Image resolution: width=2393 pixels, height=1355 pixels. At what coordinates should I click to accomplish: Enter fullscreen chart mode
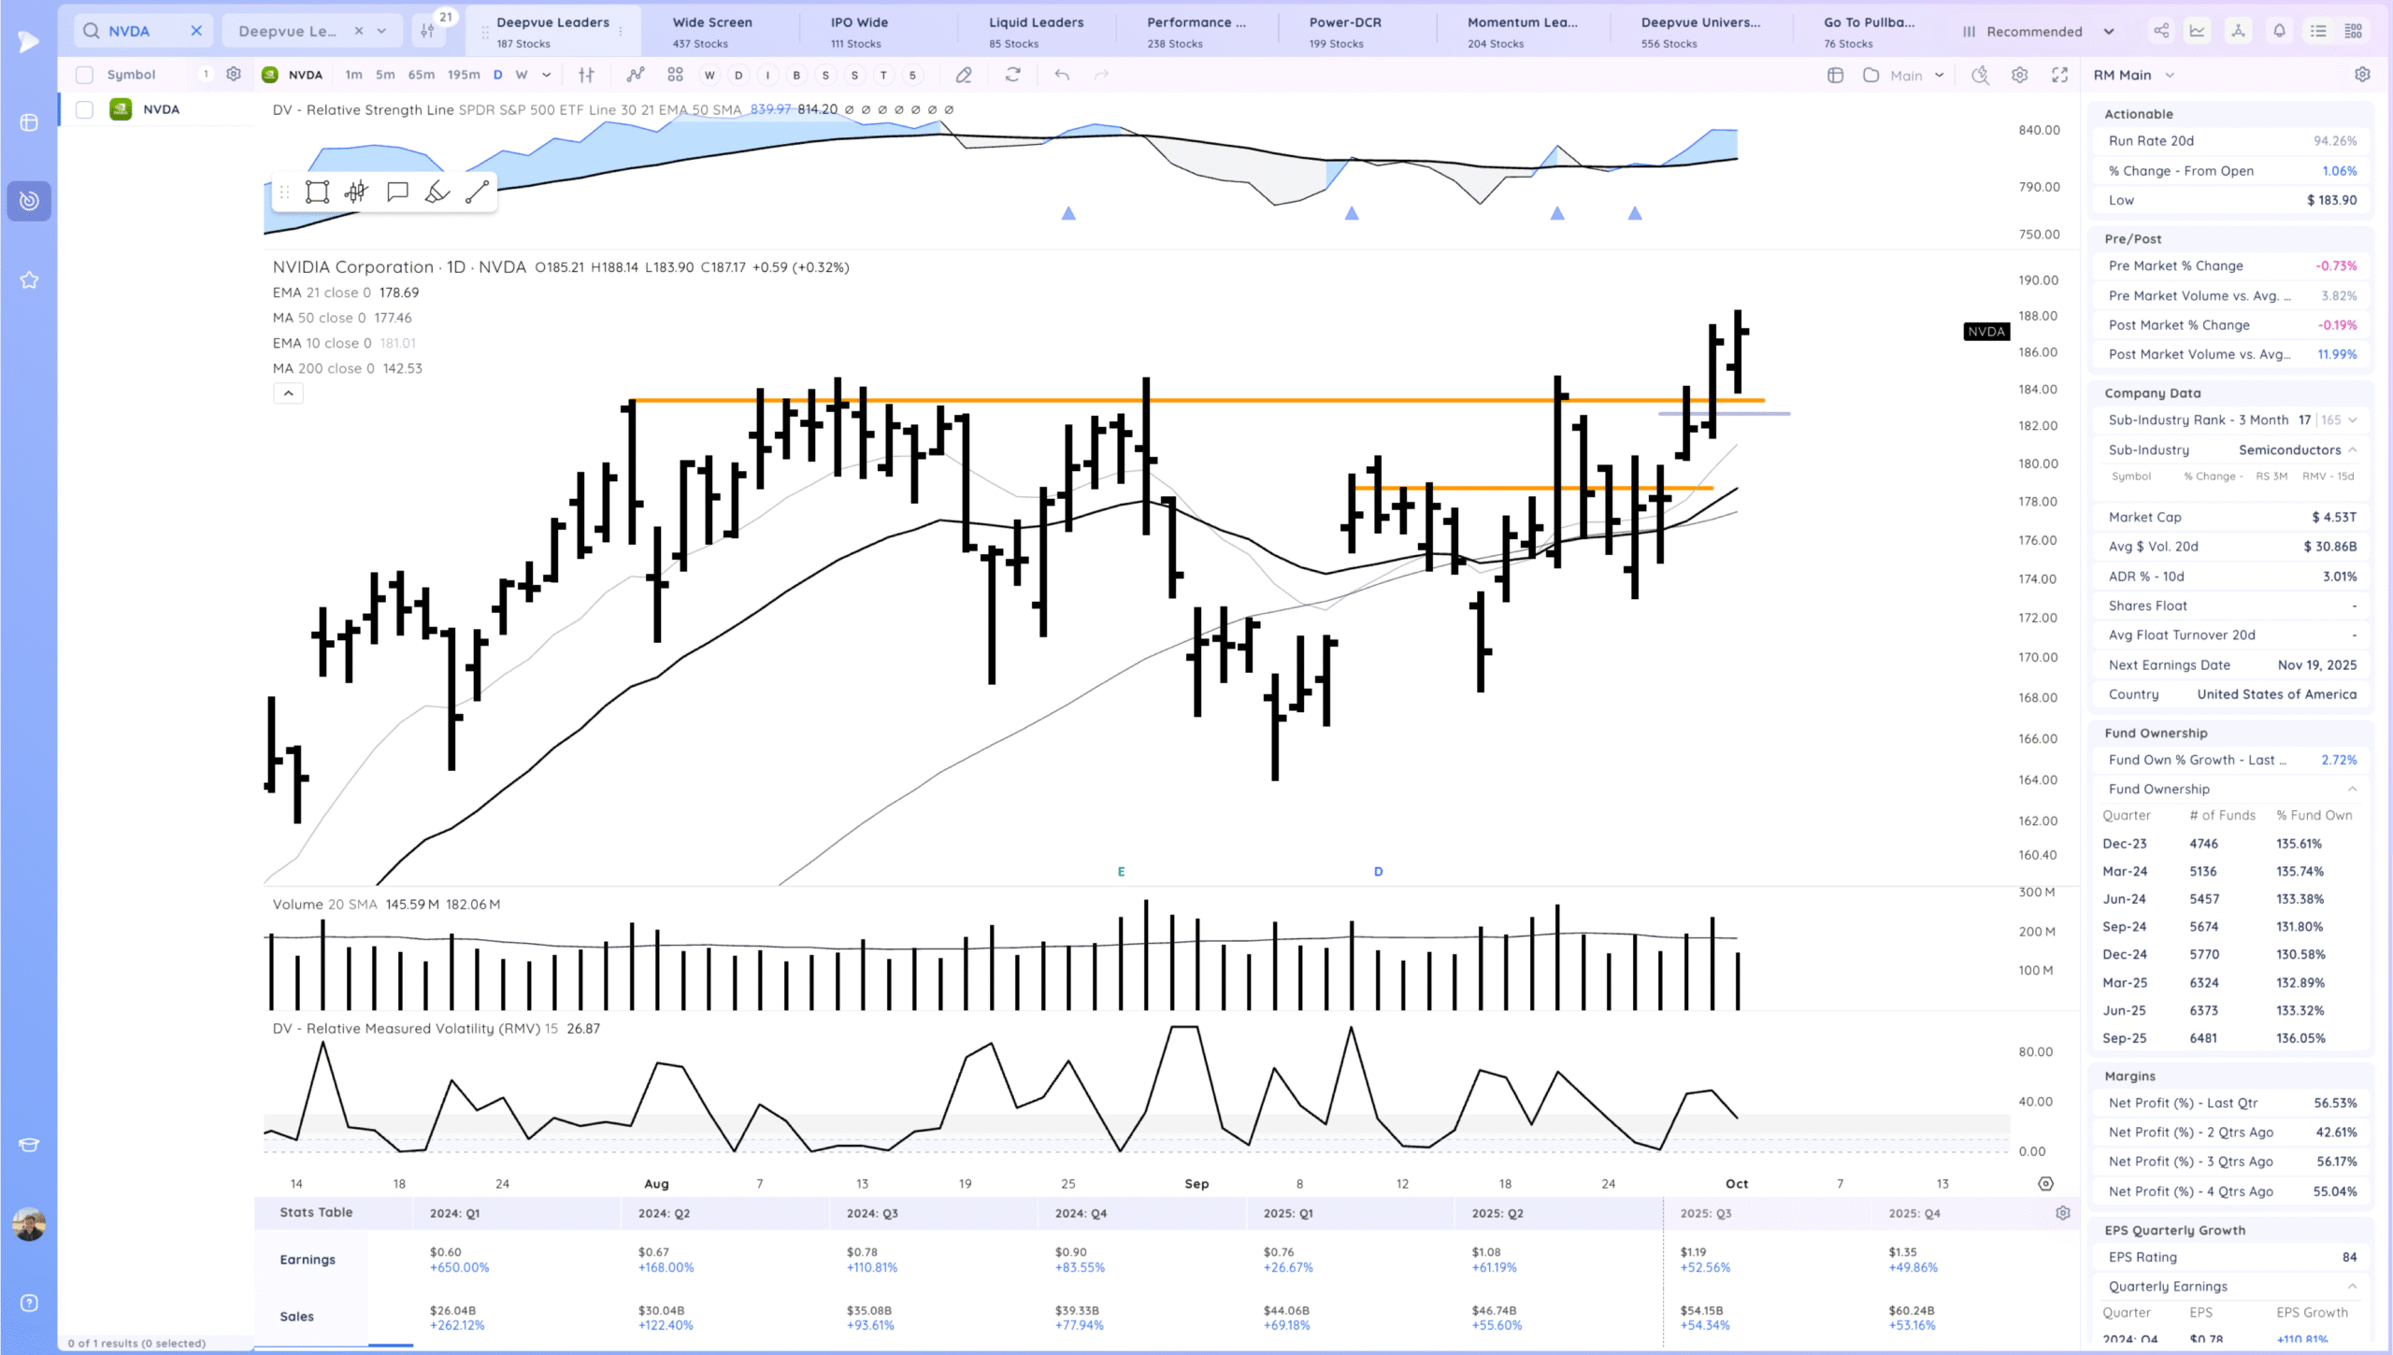click(2059, 75)
